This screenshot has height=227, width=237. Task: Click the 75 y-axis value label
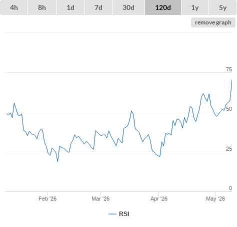pyautogui.click(x=229, y=69)
